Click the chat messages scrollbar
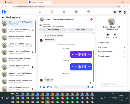This screenshot has height=104, width=130. pyautogui.click(x=94, y=66)
